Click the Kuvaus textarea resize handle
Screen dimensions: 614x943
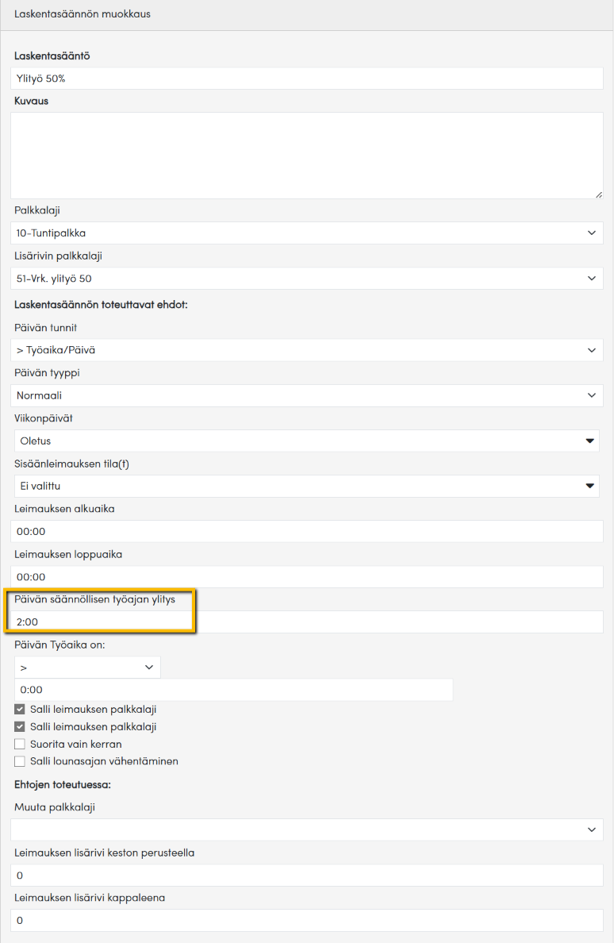tap(598, 194)
